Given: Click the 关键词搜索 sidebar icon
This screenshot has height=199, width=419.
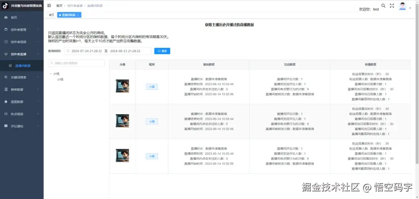Looking at the screenshot, I should 6,77.
